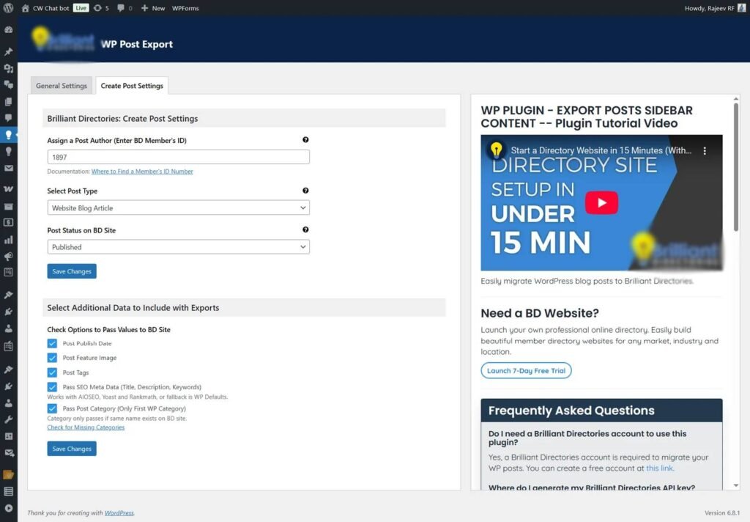Open the Select Post Type dropdown
This screenshot has width=750, height=522.
click(x=179, y=207)
